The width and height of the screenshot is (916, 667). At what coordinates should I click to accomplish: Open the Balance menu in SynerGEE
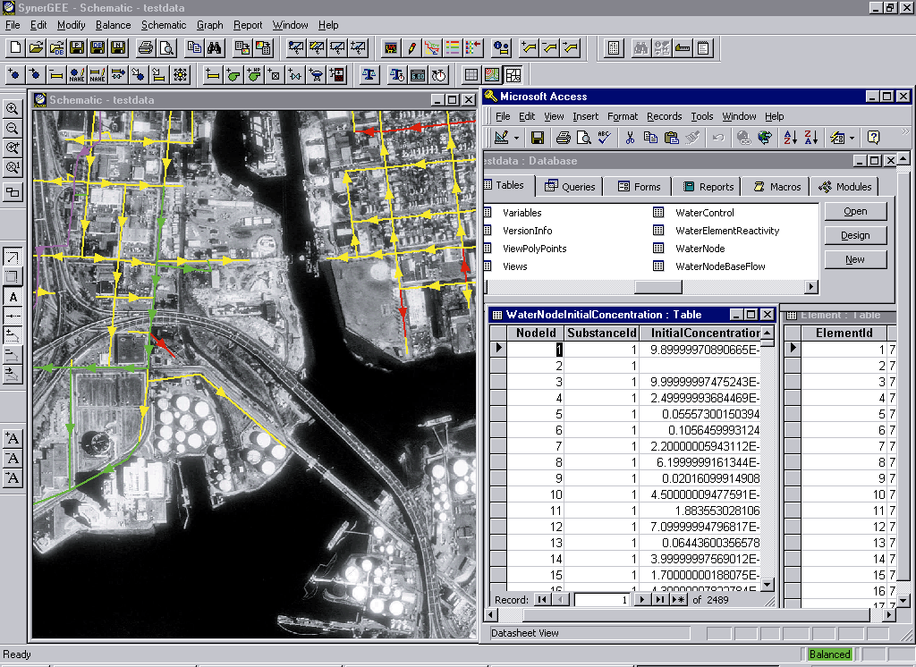[x=114, y=25]
